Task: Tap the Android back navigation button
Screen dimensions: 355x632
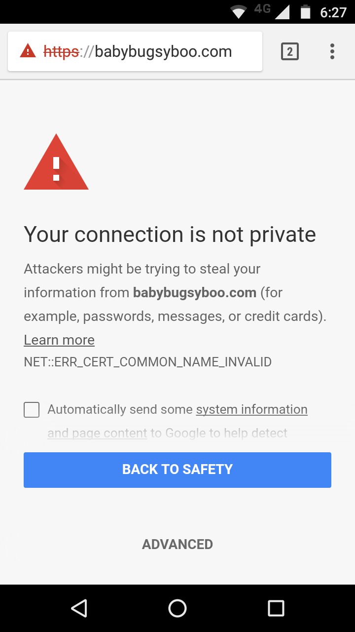Action: point(79,608)
